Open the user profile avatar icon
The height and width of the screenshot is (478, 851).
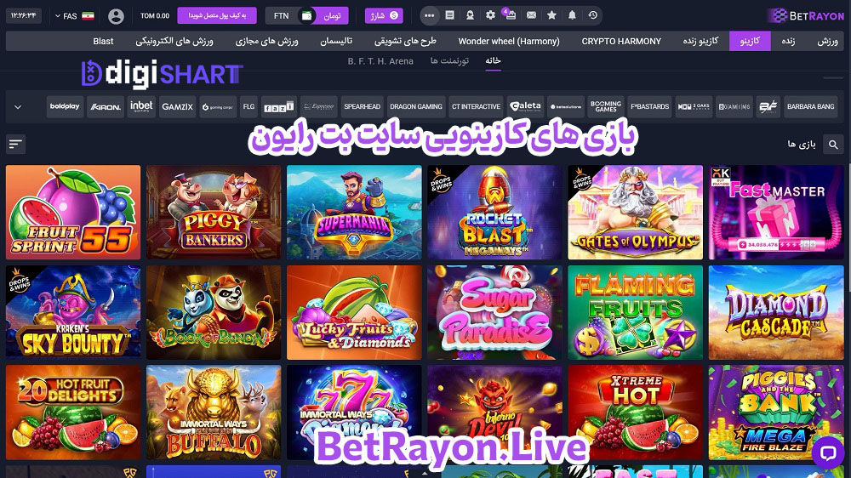point(116,16)
